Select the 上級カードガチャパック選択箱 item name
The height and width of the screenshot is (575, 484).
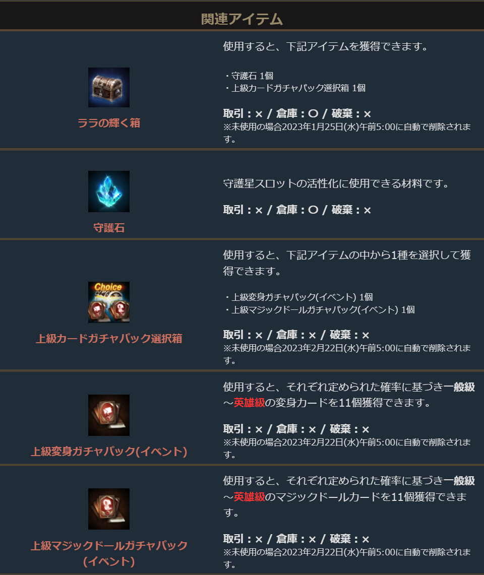(109, 339)
